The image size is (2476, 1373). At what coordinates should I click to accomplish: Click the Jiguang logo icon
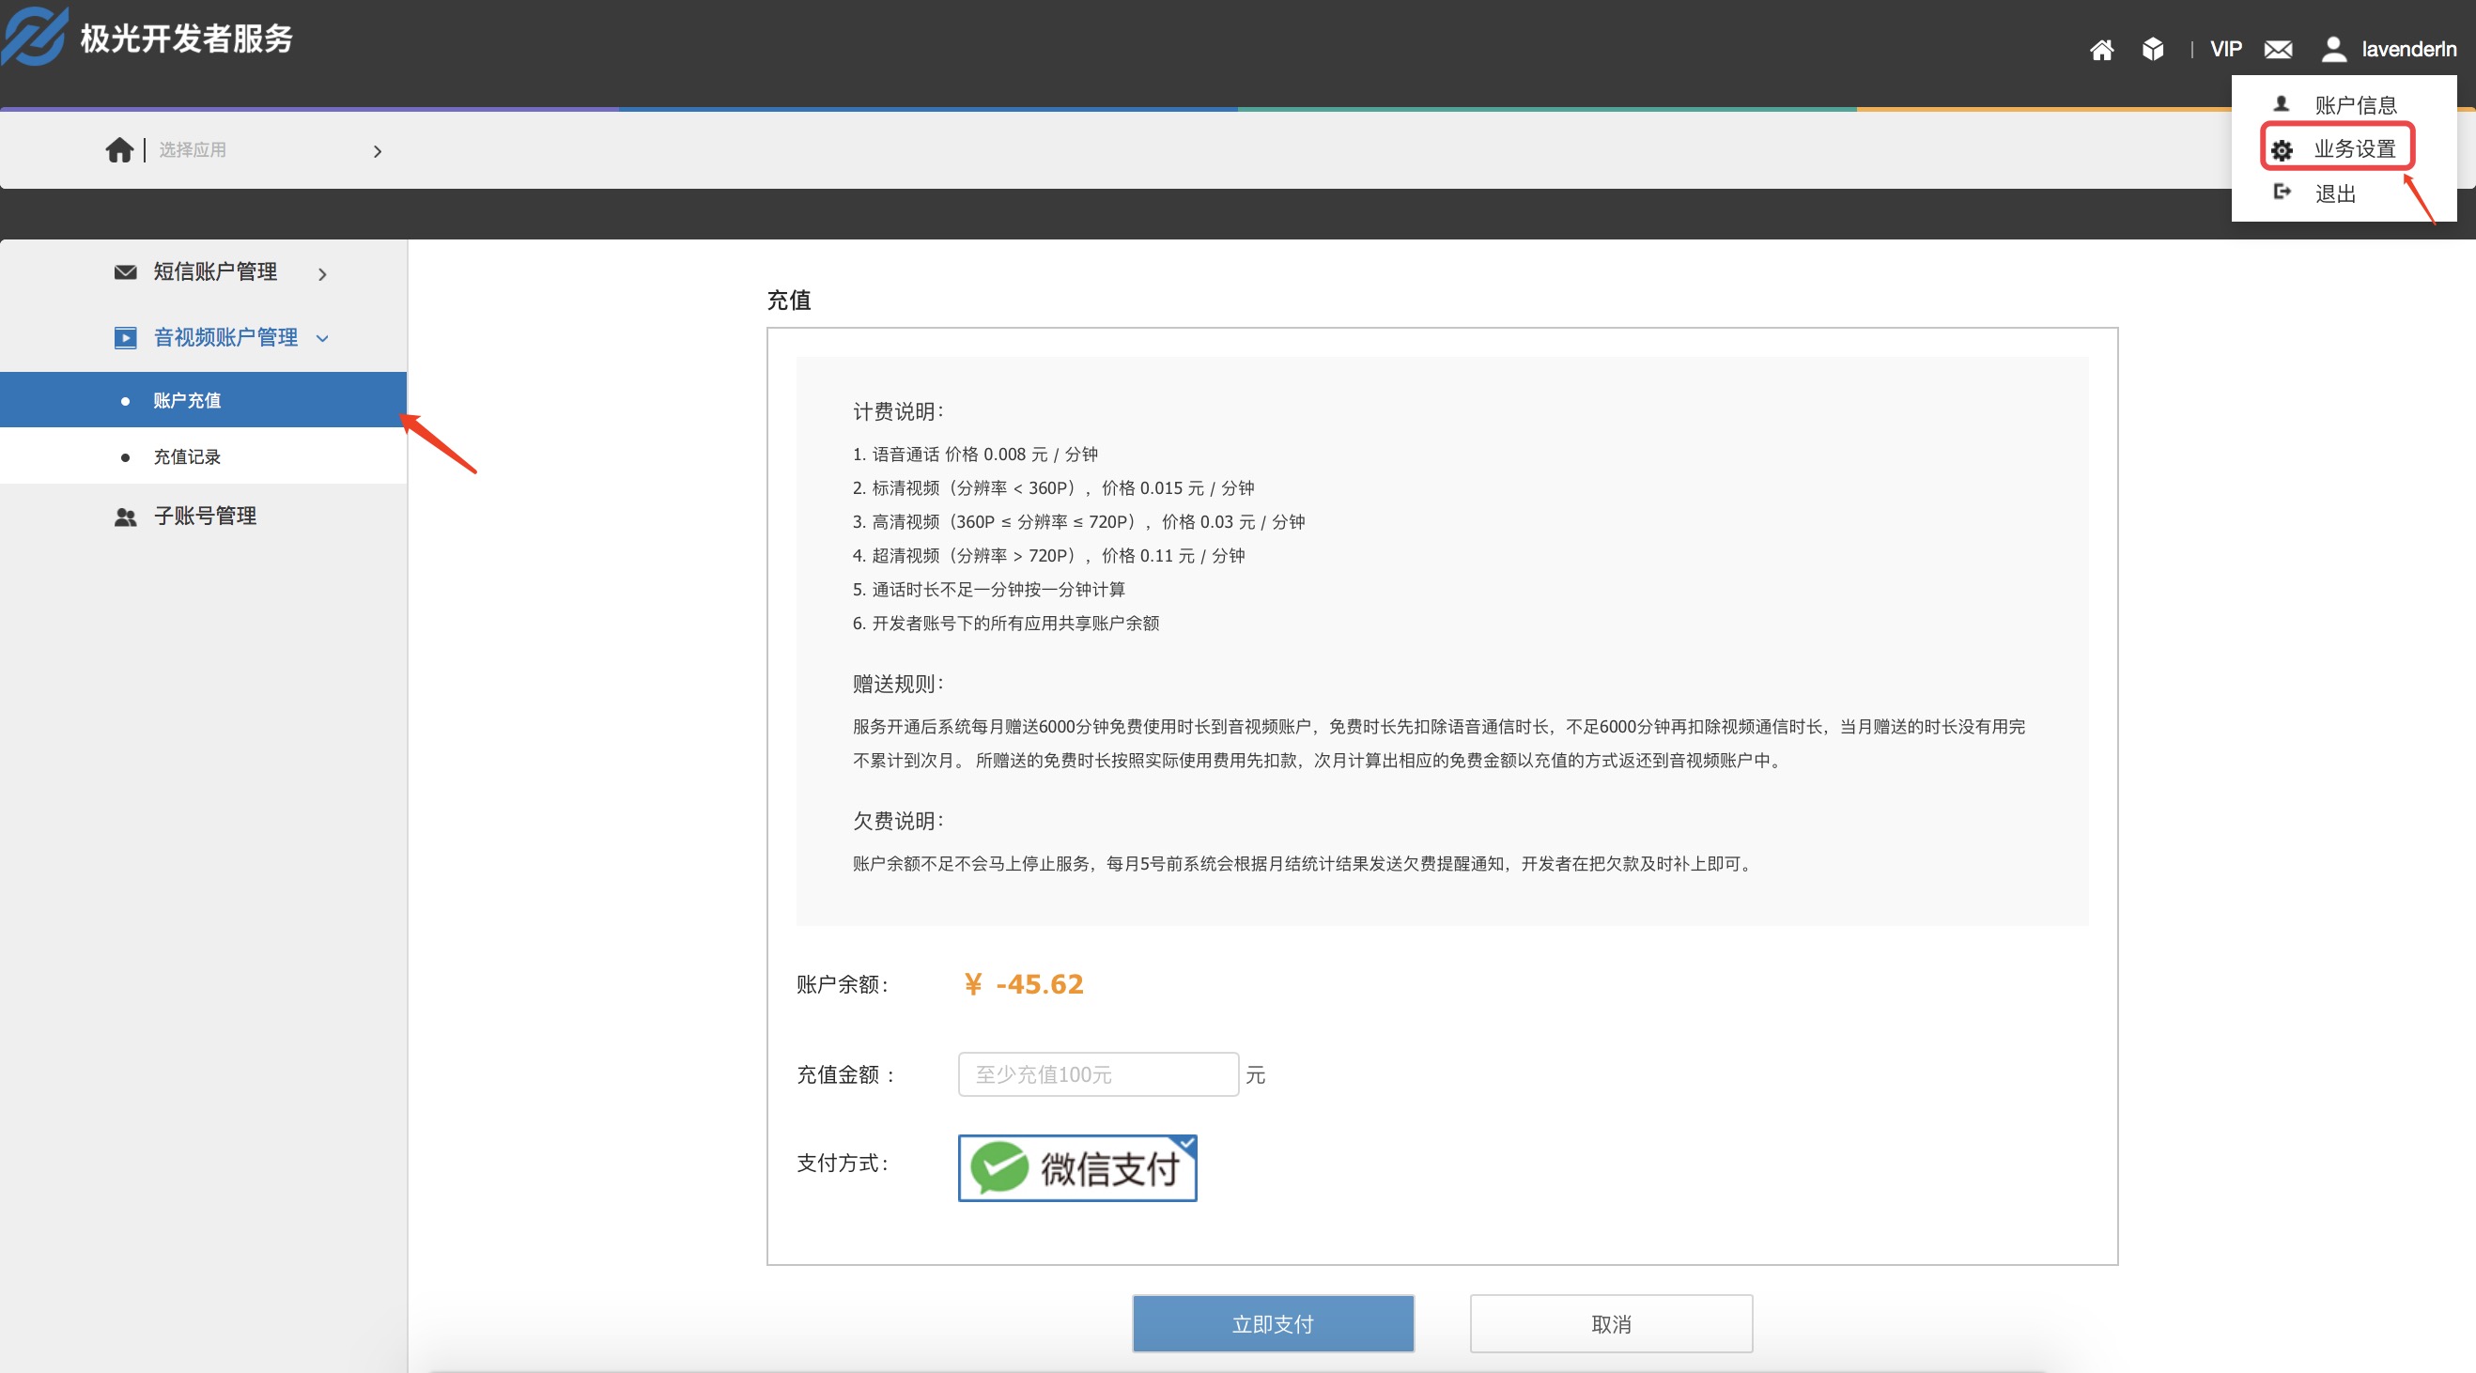(x=35, y=37)
